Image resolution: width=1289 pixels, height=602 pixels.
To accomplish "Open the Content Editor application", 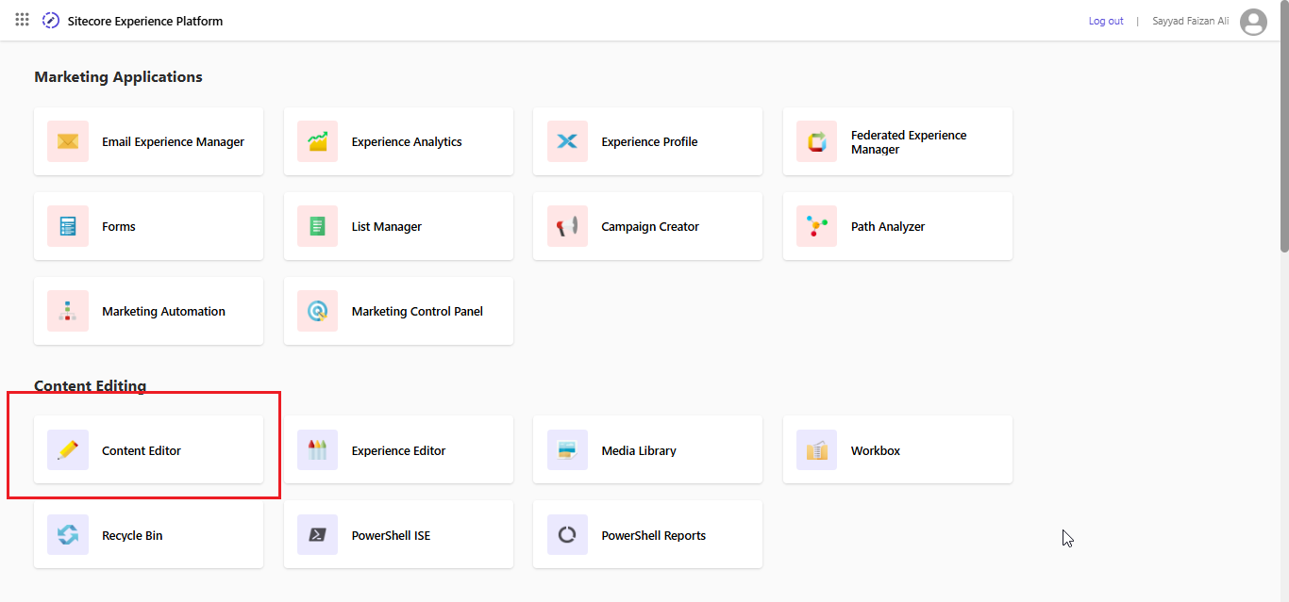I will 141,449.
